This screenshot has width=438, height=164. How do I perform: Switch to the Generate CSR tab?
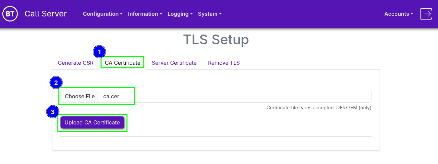[x=76, y=63]
